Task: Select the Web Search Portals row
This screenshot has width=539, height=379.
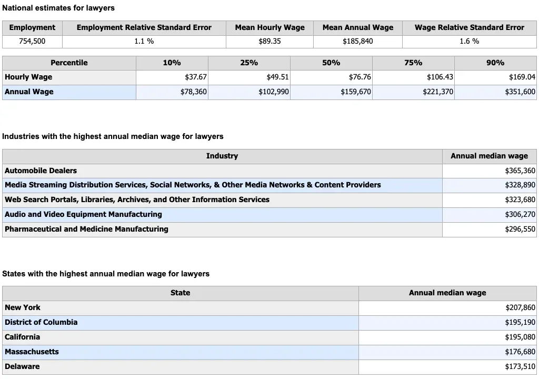Action: point(269,200)
